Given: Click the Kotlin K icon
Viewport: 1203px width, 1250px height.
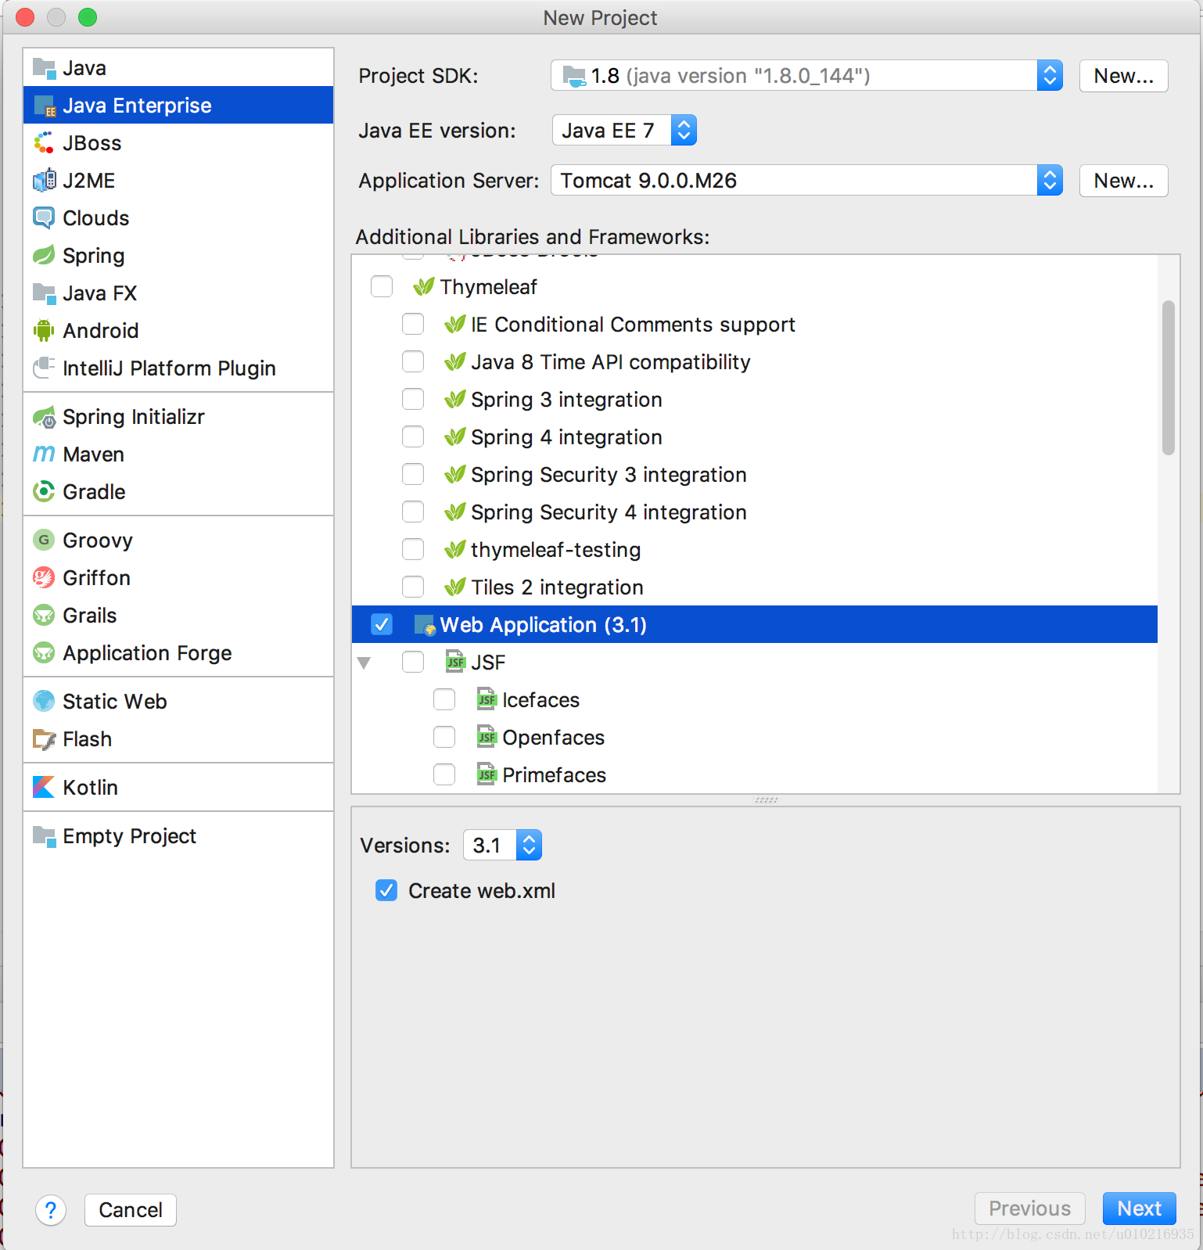Looking at the screenshot, I should click(x=44, y=788).
